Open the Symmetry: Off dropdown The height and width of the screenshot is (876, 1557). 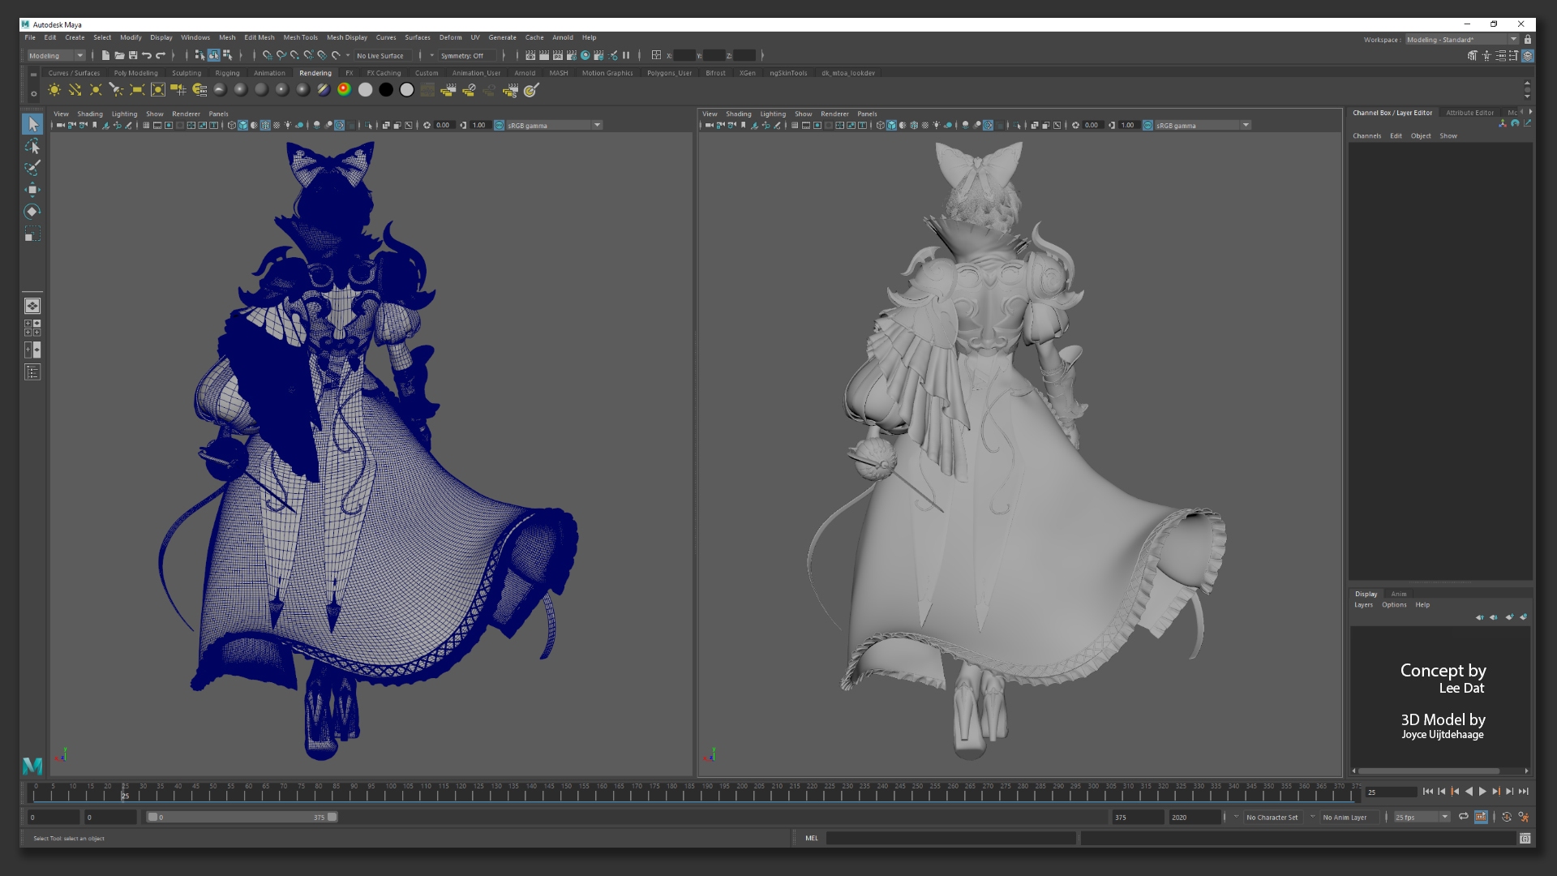tap(467, 55)
